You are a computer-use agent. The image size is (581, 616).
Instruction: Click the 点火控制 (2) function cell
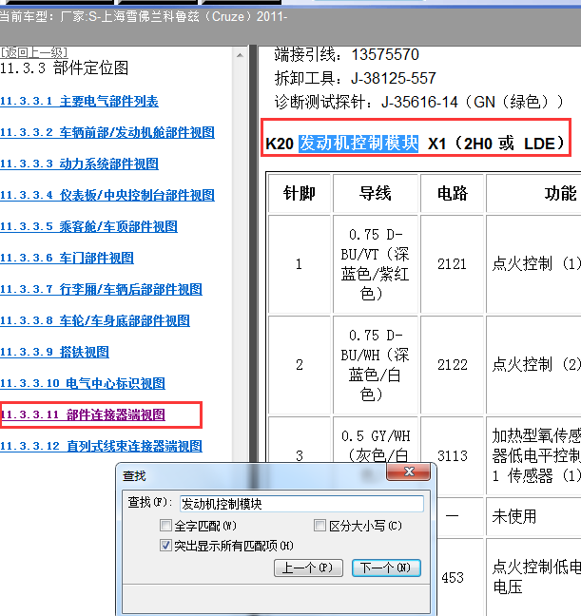(x=533, y=365)
